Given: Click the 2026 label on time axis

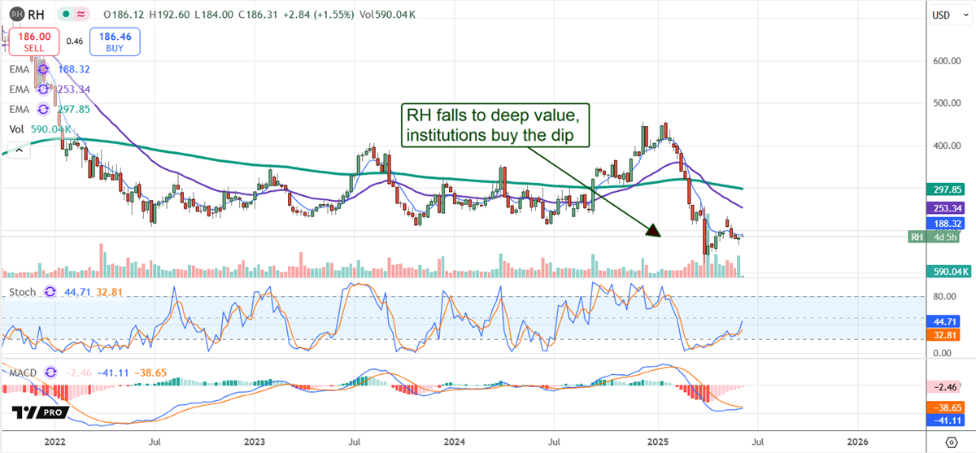Looking at the screenshot, I should [857, 441].
